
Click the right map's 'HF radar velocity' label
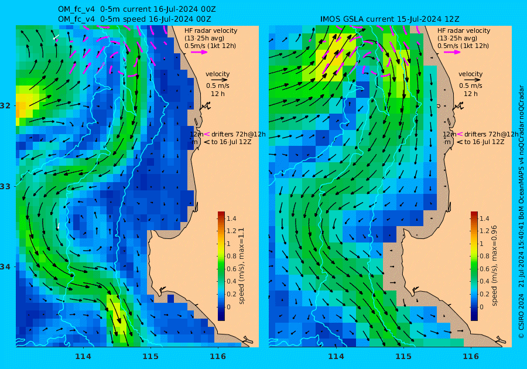pyautogui.click(x=464, y=30)
